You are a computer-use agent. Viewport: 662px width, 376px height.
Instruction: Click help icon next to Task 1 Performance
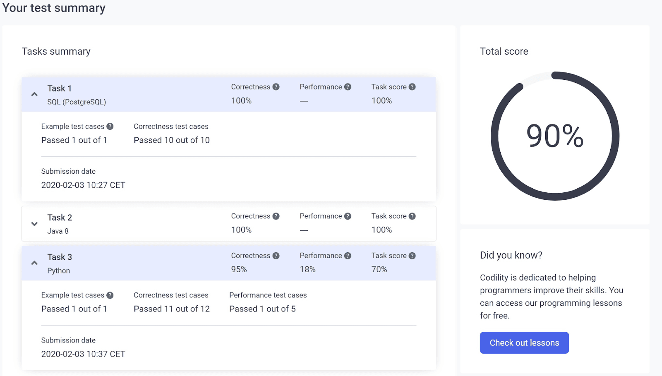pos(348,87)
